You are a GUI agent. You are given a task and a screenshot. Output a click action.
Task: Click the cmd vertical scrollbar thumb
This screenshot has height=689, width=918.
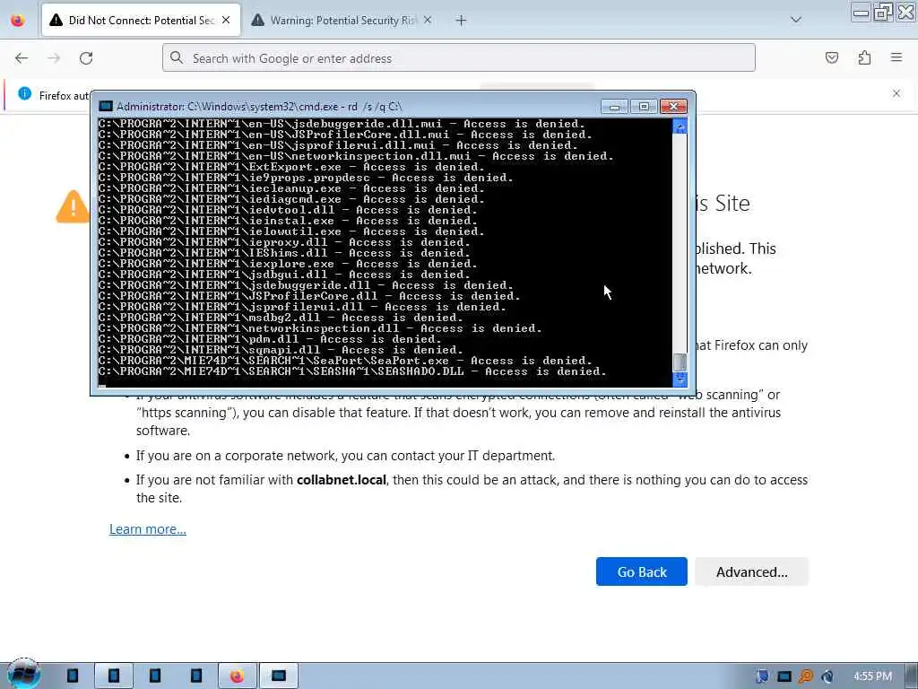pyautogui.click(x=680, y=362)
